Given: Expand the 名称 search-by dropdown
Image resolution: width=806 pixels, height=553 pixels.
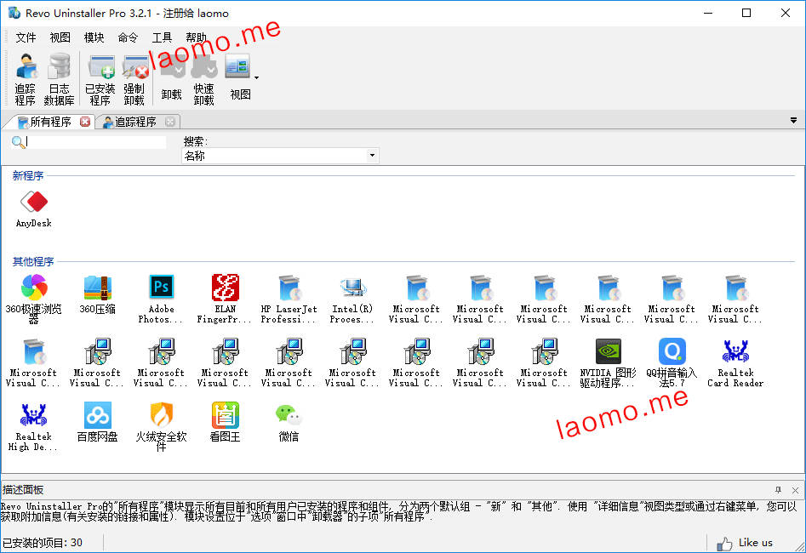Looking at the screenshot, I should pos(372,156).
